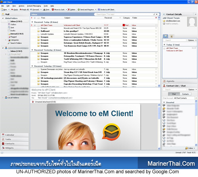Switch to the Contacts toggle button

pyautogui.click(x=185, y=94)
